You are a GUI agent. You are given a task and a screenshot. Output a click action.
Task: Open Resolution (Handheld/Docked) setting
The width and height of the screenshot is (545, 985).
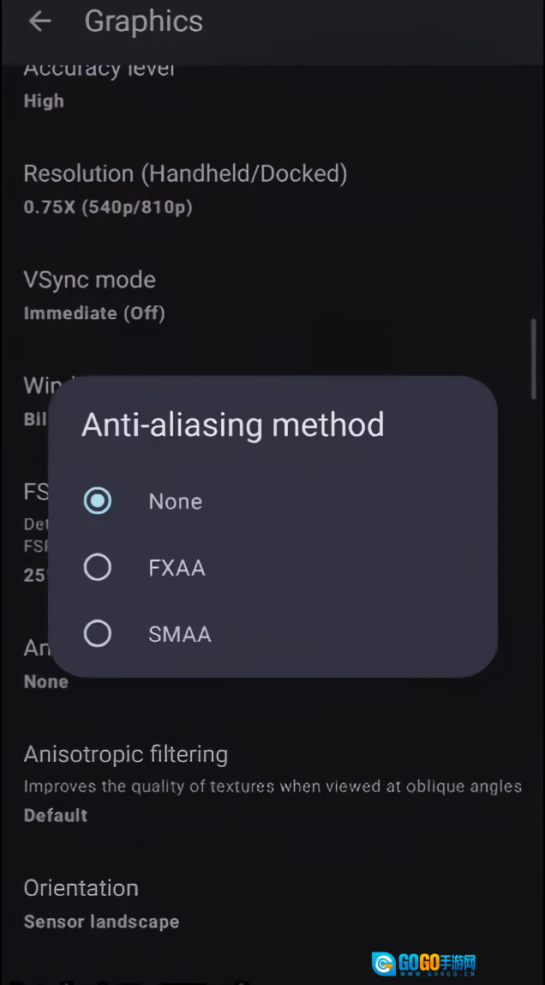(x=185, y=174)
